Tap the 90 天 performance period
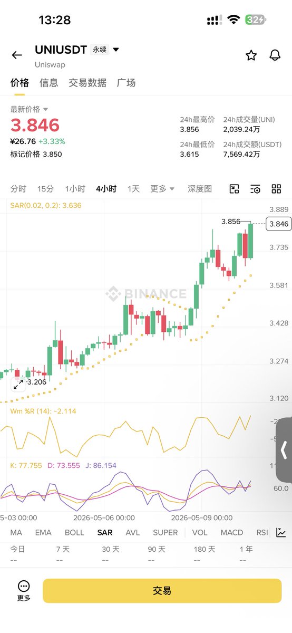 (x=157, y=549)
